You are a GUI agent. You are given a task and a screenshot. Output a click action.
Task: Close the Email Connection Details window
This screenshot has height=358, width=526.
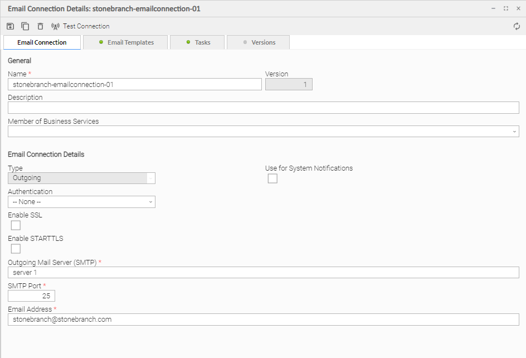(x=518, y=8)
